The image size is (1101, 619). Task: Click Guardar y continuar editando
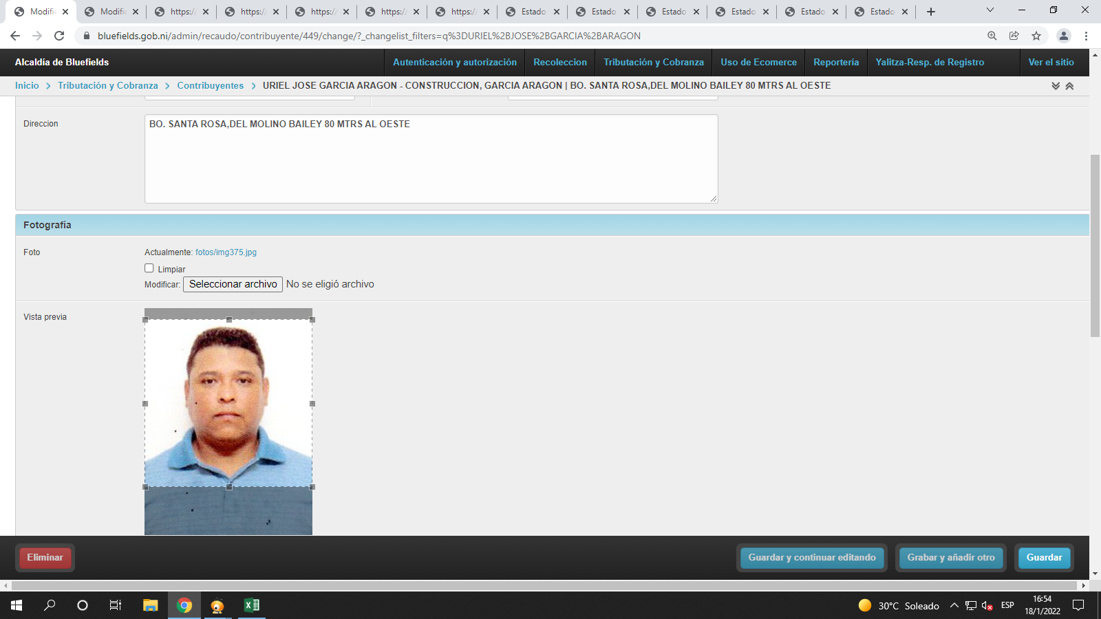click(812, 558)
